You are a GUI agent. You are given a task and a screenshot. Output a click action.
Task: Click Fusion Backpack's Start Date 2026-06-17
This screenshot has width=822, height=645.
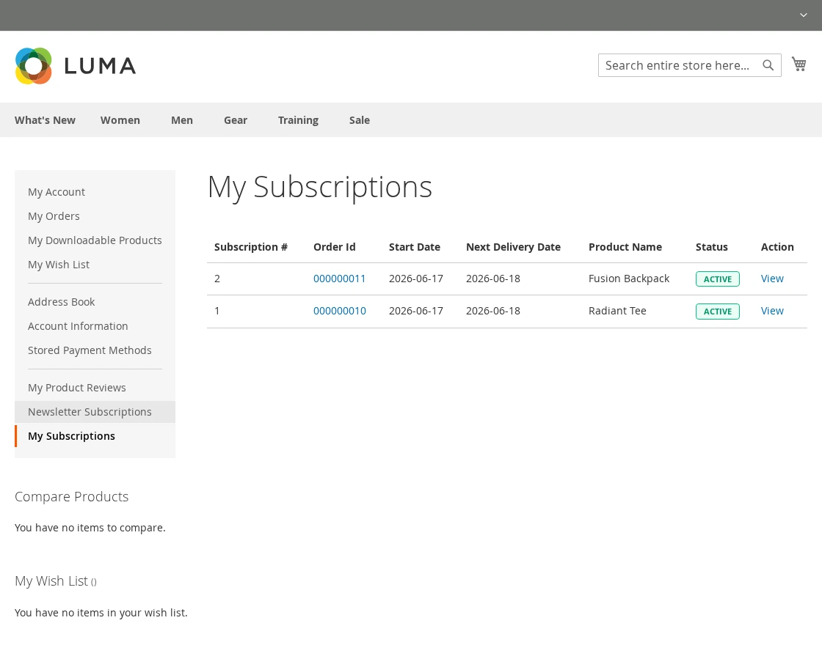point(415,279)
